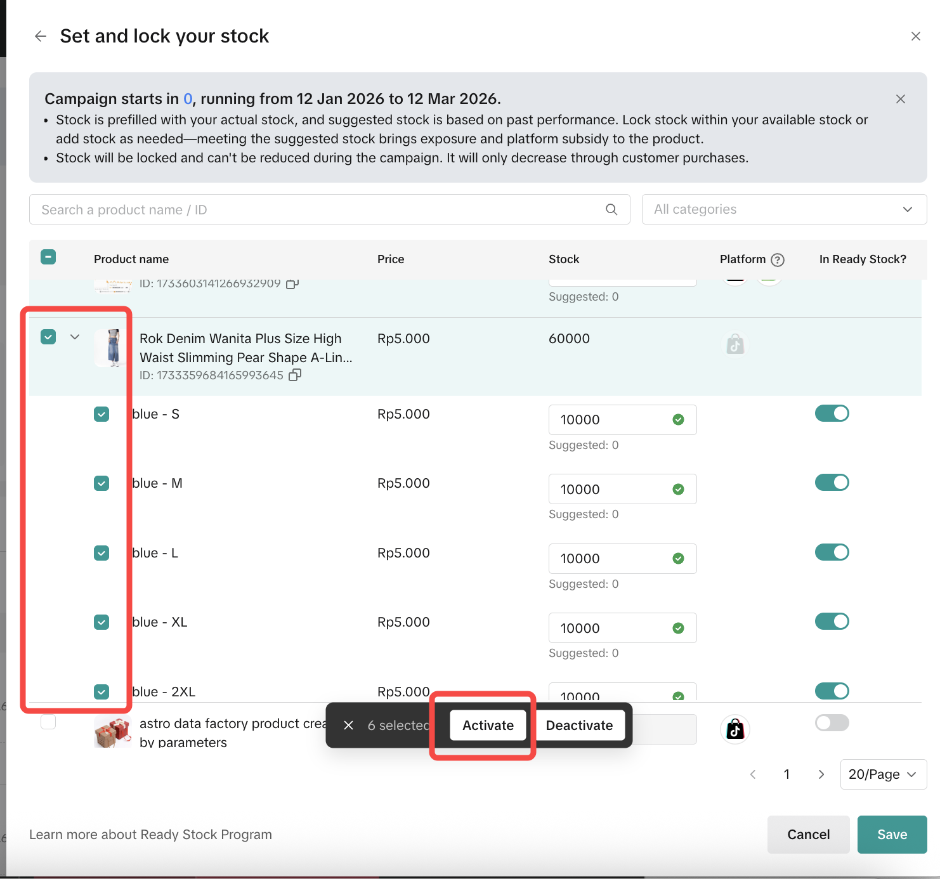Open Learn more about Ready Stock Program
The image size is (940, 879).
coord(150,835)
